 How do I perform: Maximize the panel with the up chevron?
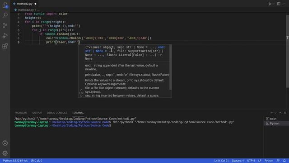280,113
